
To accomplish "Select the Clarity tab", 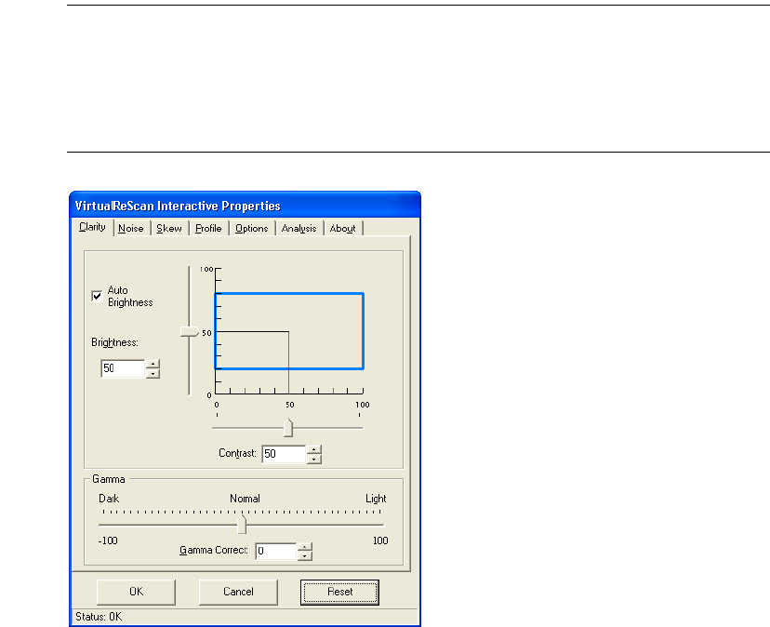I will click(92, 228).
